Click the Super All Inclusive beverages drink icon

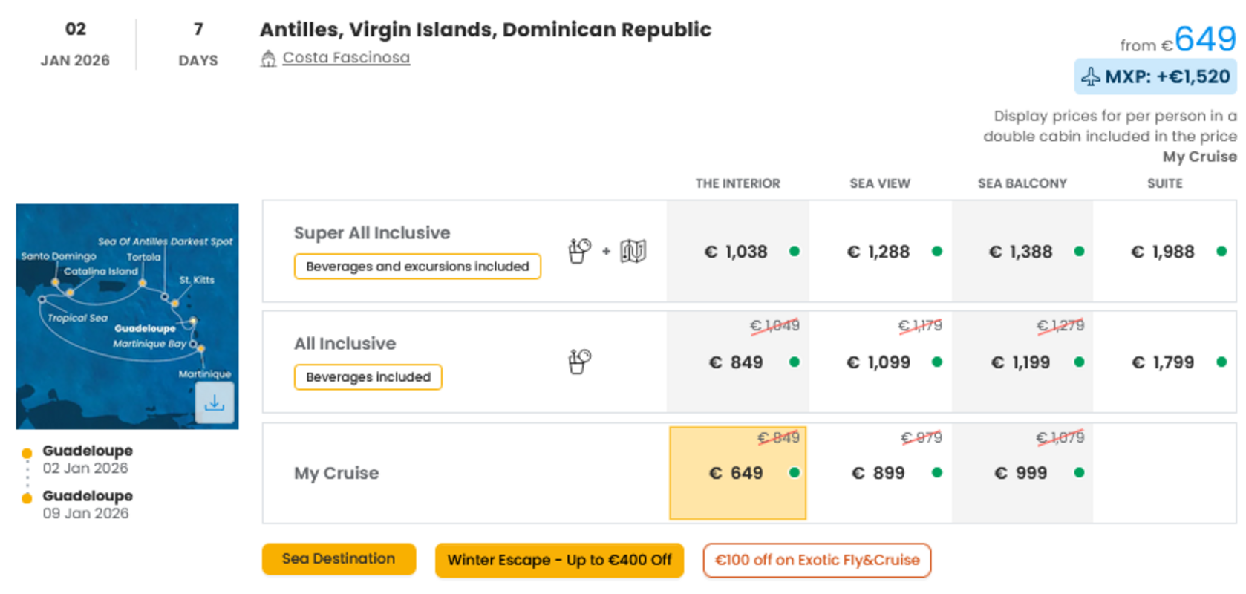pyautogui.click(x=579, y=251)
